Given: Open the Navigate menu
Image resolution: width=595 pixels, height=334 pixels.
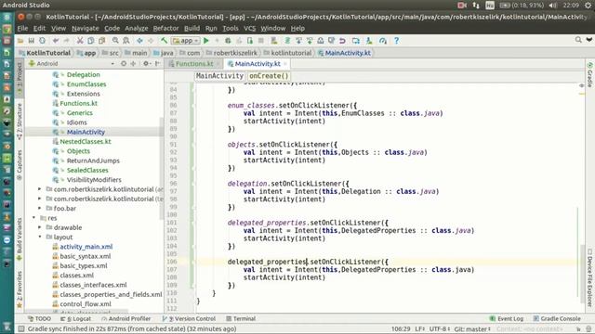Looking at the screenshot, I should point(85,29).
